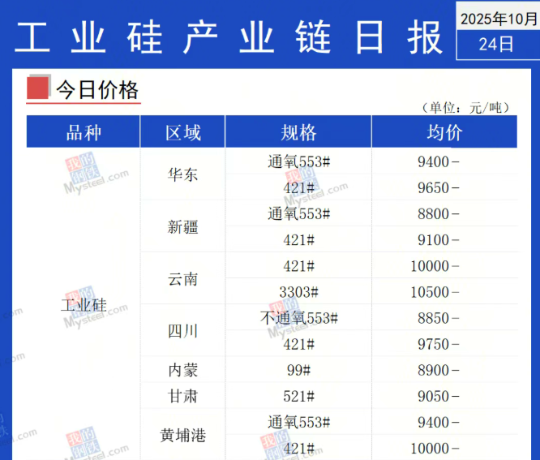
Task: Select the 内蒙 region cell
Action: [183, 370]
